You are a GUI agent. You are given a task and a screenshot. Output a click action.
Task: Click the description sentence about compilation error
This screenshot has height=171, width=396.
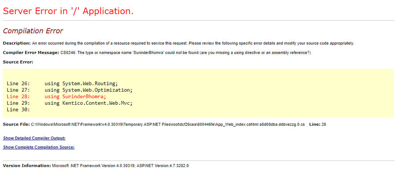(193, 43)
